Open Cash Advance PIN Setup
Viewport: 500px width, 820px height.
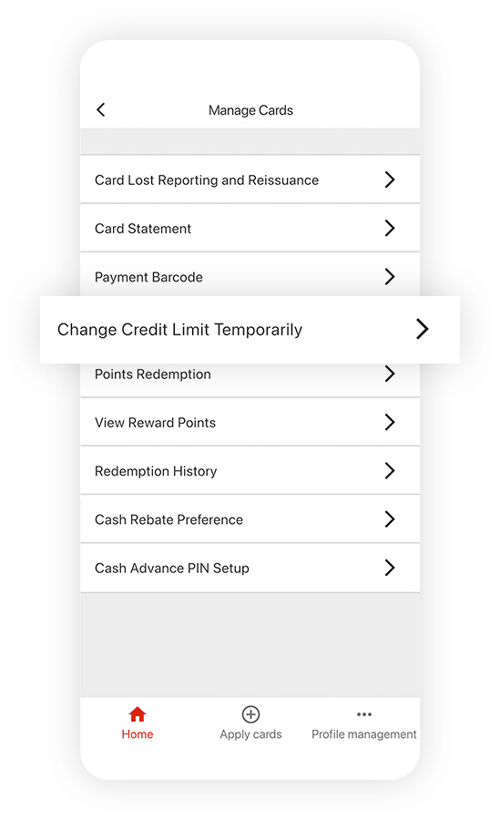[x=250, y=568]
